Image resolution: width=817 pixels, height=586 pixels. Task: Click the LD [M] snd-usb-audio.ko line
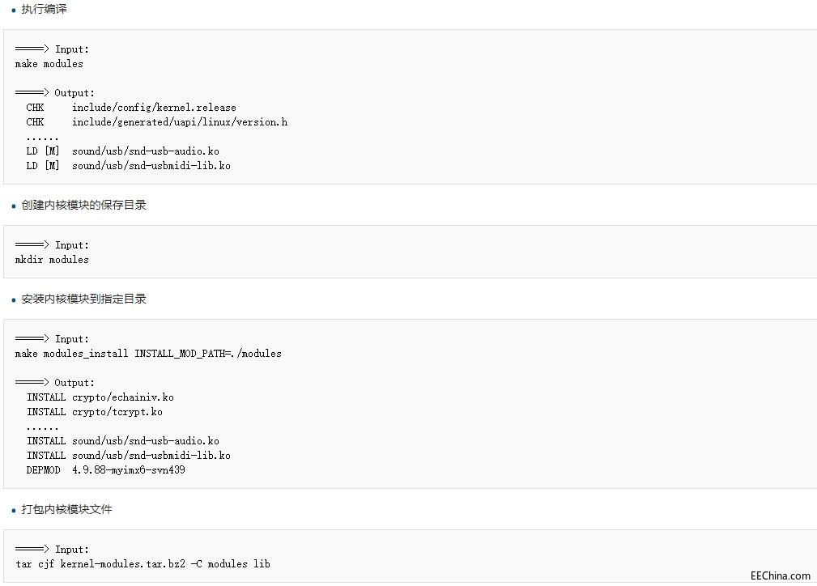122,151
